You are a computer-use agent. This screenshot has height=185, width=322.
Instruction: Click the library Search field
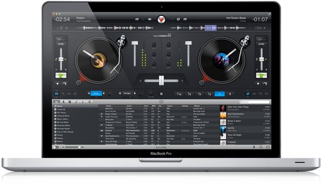click(x=255, y=102)
